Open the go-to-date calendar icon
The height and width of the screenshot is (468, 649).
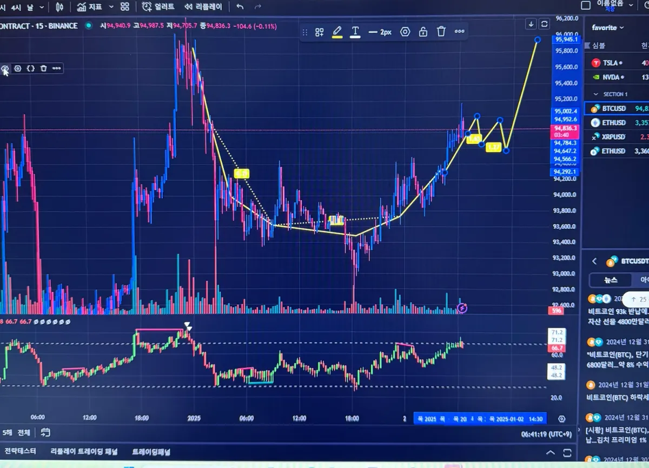pyautogui.click(x=45, y=432)
